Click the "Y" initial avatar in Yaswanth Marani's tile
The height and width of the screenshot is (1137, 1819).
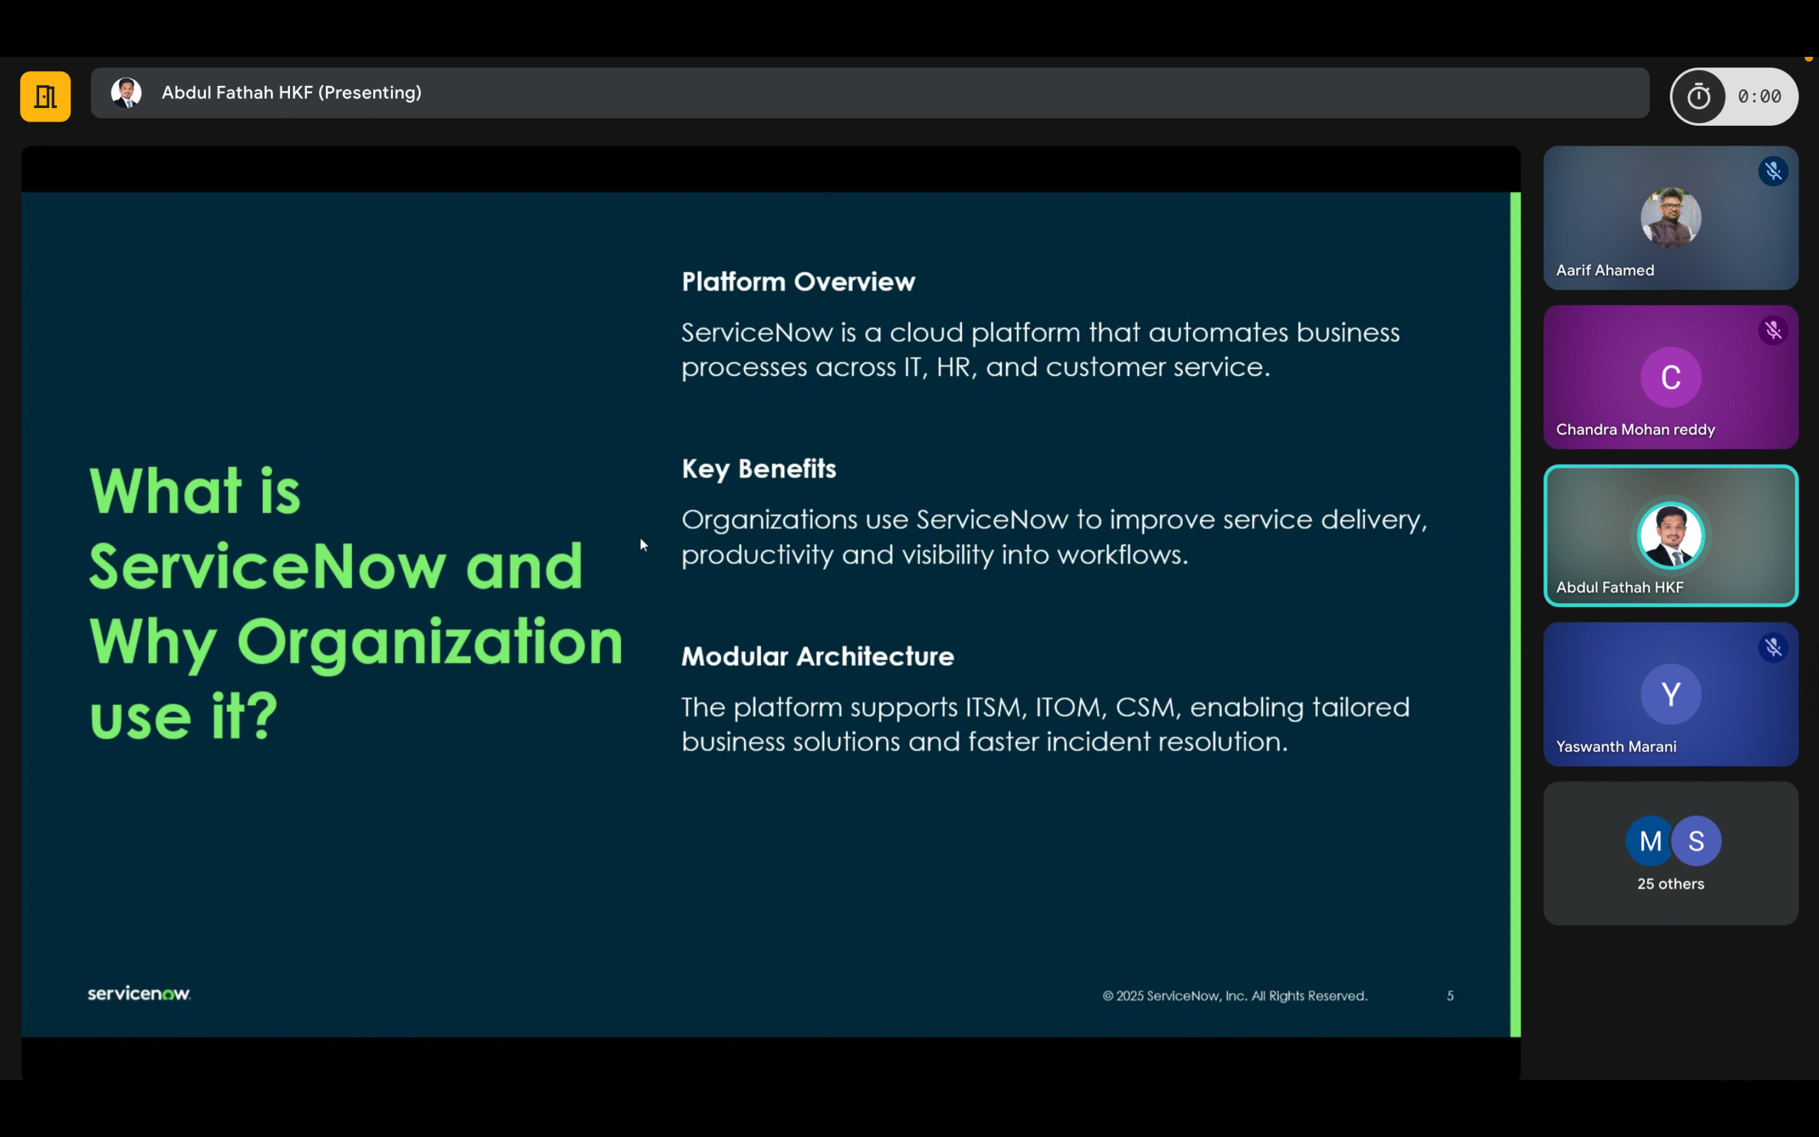tap(1670, 694)
